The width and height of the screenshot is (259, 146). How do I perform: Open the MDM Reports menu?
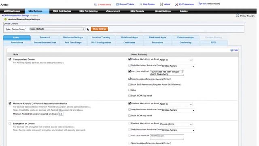[x=137, y=11]
